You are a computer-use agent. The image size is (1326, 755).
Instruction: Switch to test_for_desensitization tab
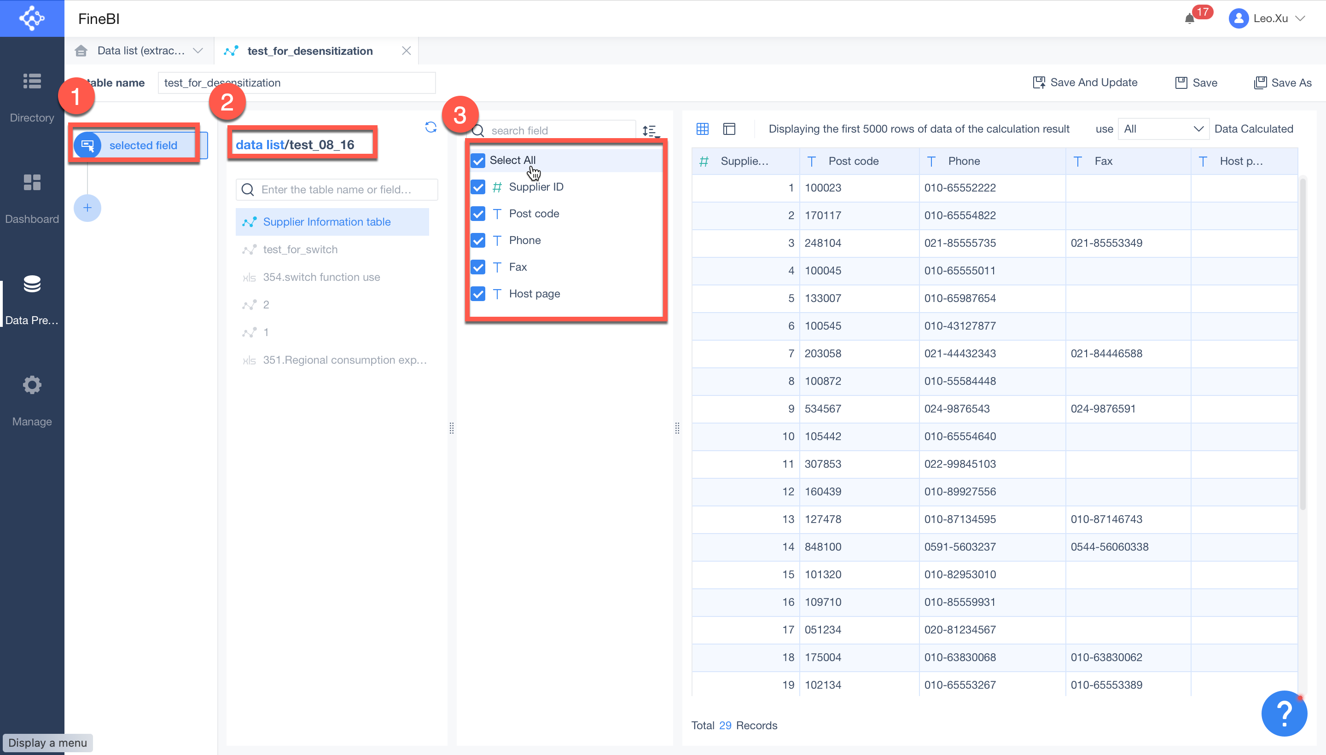point(309,51)
